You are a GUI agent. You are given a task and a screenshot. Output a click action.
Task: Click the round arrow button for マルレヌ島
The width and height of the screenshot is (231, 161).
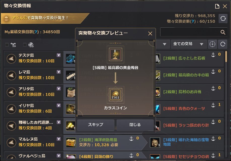tap(12, 142)
